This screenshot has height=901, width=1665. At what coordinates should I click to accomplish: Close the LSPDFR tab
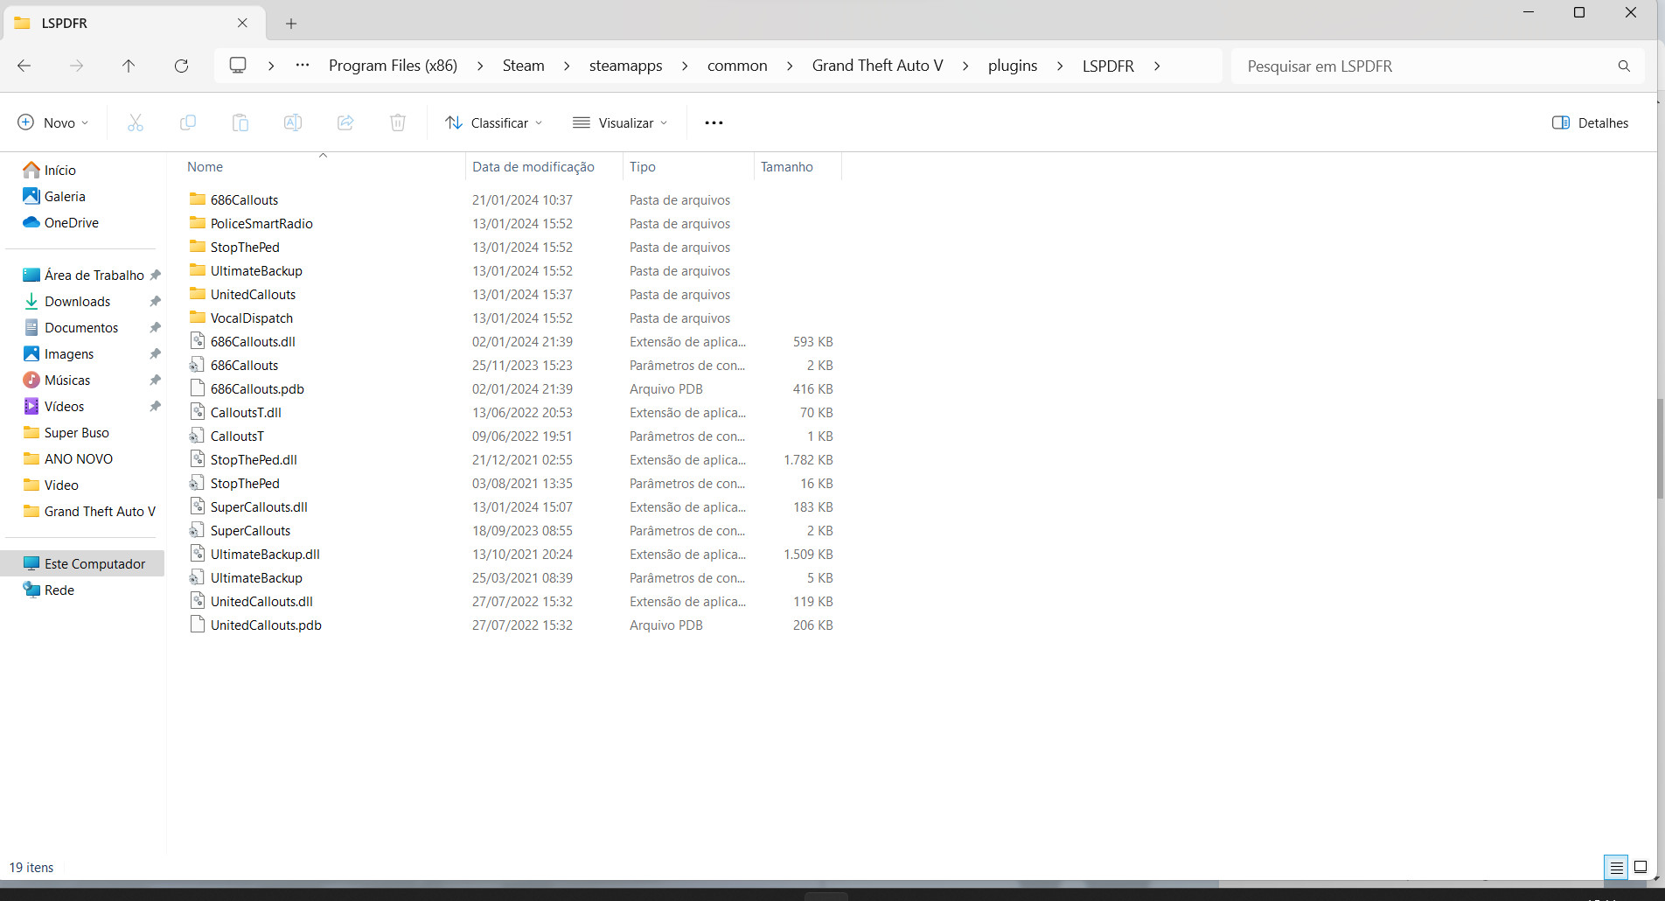(x=242, y=24)
